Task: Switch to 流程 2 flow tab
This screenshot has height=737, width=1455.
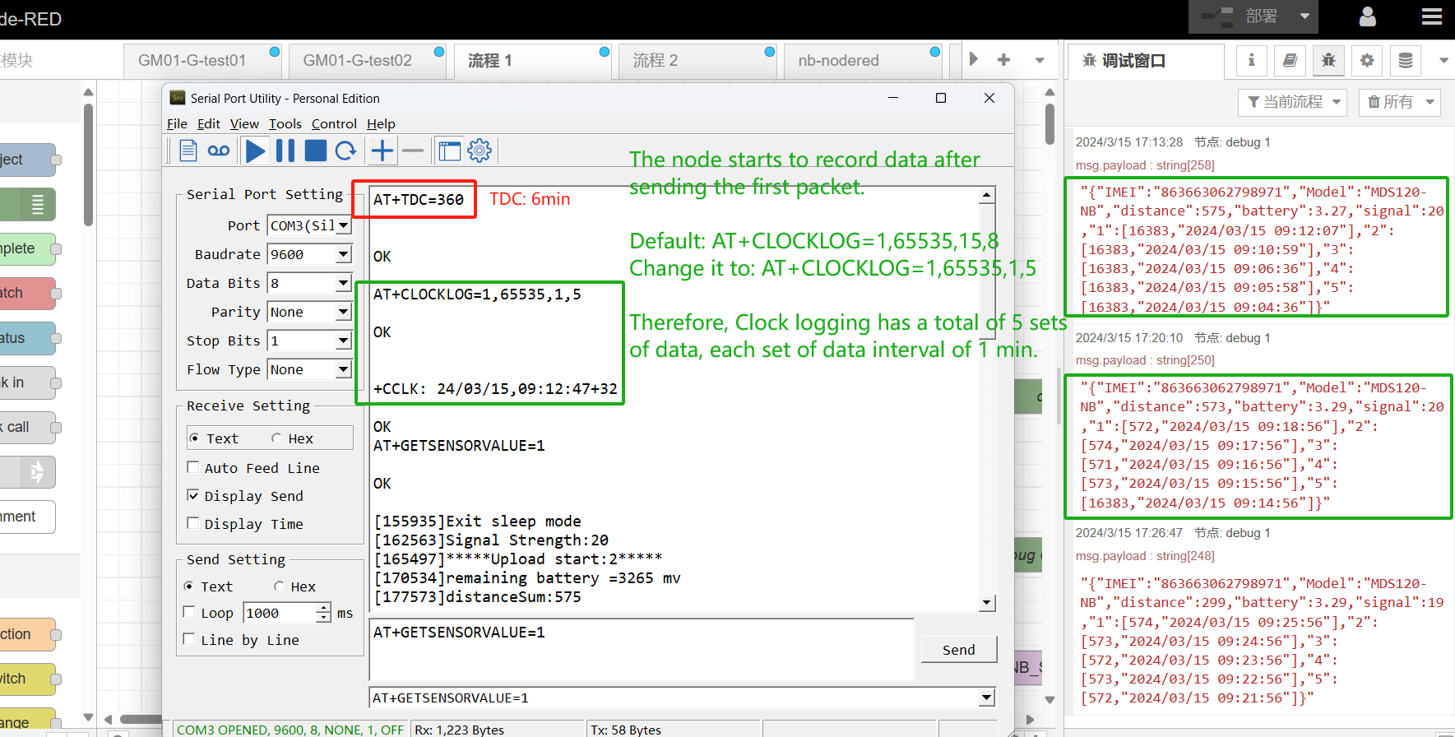Action: coord(697,61)
